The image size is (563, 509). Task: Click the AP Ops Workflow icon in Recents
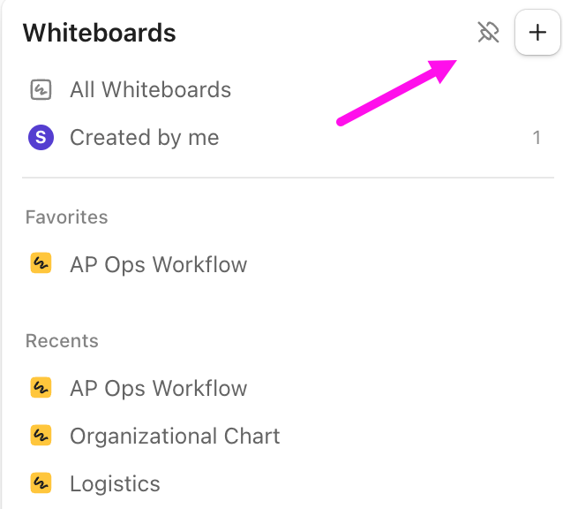coord(41,389)
